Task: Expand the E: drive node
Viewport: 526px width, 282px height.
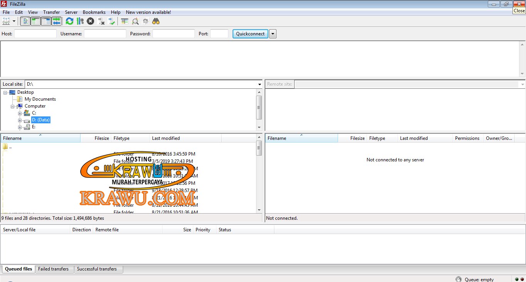Action: [x=20, y=127]
